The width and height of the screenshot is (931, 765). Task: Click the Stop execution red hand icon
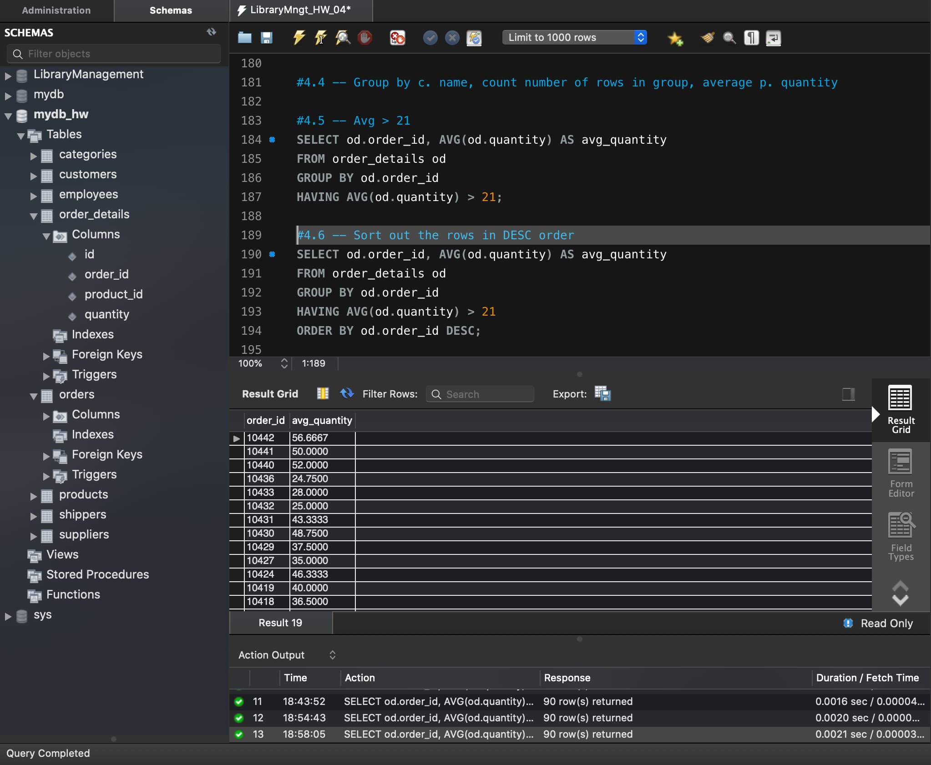(x=364, y=37)
